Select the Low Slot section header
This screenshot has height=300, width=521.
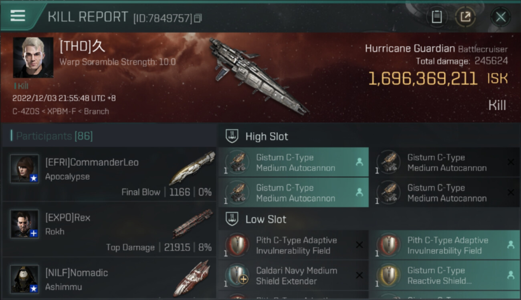tap(266, 219)
